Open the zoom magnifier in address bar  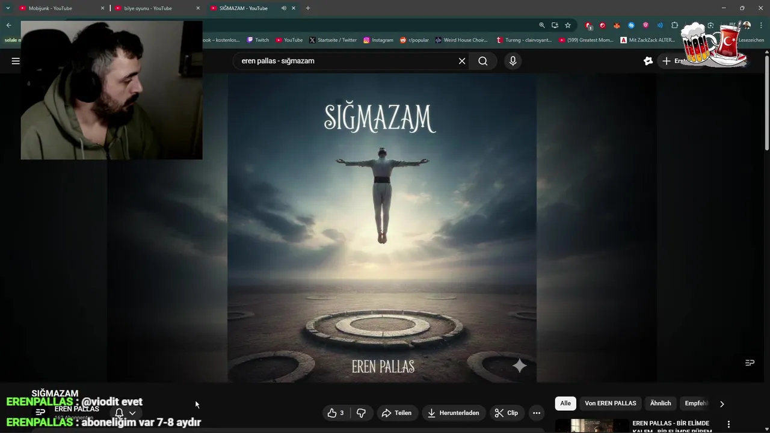tap(542, 25)
